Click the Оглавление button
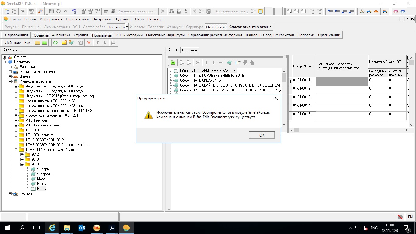This screenshot has width=416, height=234. point(216,27)
